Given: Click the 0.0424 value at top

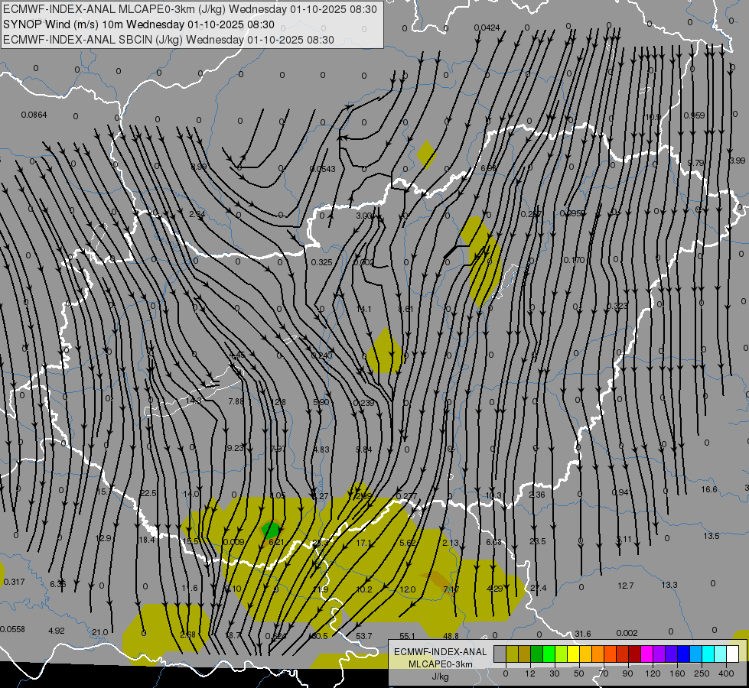Looking at the screenshot, I should [x=487, y=28].
